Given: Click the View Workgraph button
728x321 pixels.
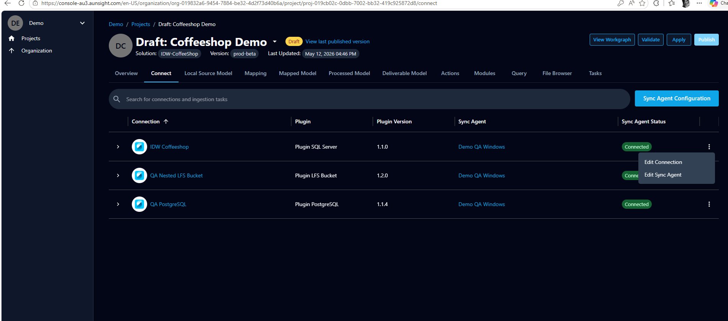Looking at the screenshot, I should [x=612, y=39].
